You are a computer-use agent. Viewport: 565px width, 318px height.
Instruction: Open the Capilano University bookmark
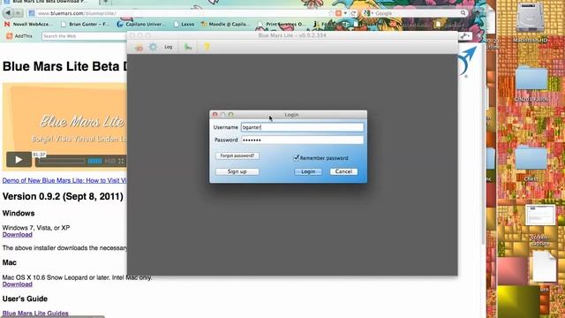point(141,24)
